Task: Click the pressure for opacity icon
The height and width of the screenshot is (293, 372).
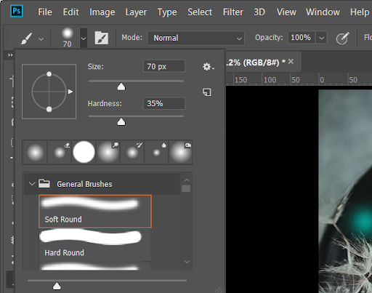Action: pyautogui.click(x=342, y=38)
